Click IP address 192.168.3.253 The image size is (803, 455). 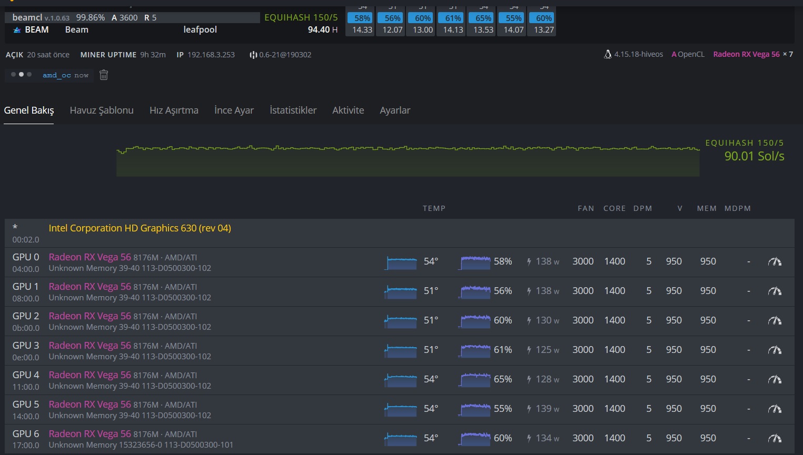click(211, 55)
